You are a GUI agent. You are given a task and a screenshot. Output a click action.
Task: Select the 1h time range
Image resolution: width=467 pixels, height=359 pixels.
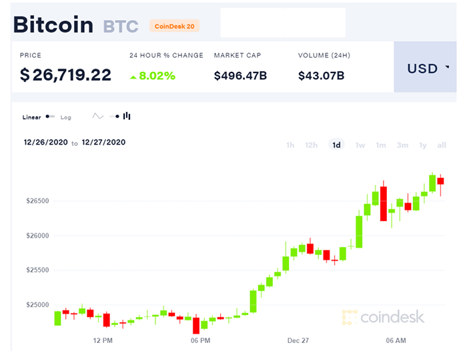[x=290, y=145]
